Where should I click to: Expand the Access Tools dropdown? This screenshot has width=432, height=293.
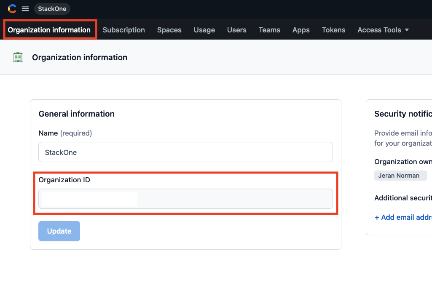[x=382, y=29]
